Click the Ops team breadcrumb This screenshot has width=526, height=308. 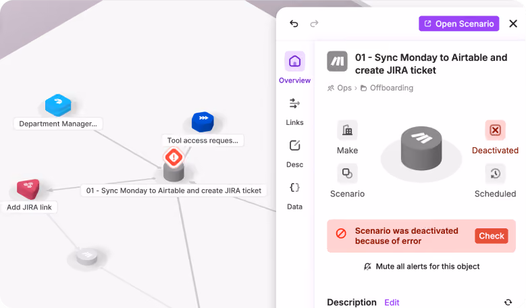pyautogui.click(x=340, y=88)
